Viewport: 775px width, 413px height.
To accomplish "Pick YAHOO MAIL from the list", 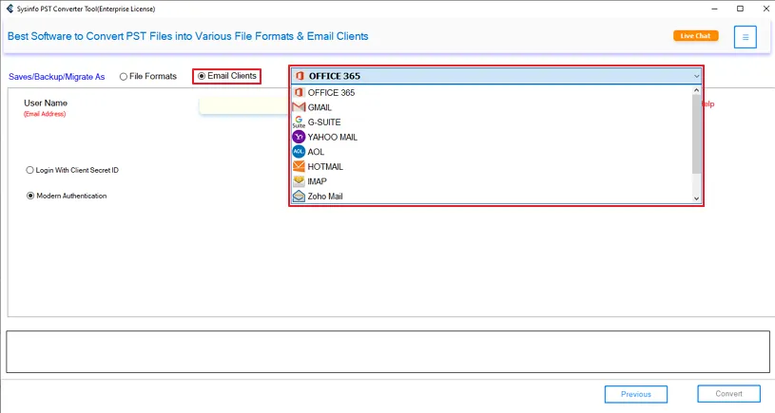I will pos(492,137).
